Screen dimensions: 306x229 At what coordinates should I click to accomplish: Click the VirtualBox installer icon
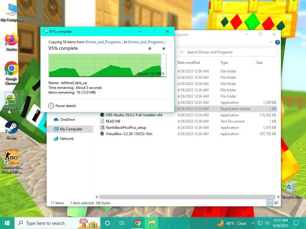coord(102,134)
